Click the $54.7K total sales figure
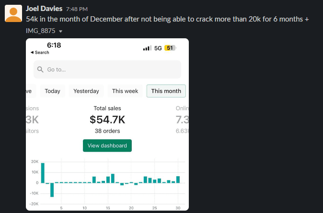Screen dimensions: 323x213 pyautogui.click(x=107, y=120)
